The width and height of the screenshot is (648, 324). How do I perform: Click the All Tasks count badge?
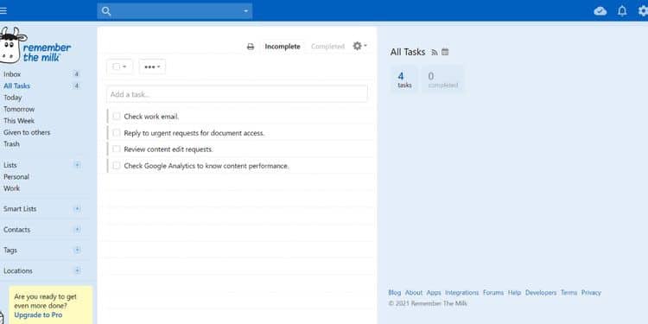click(76, 86)
